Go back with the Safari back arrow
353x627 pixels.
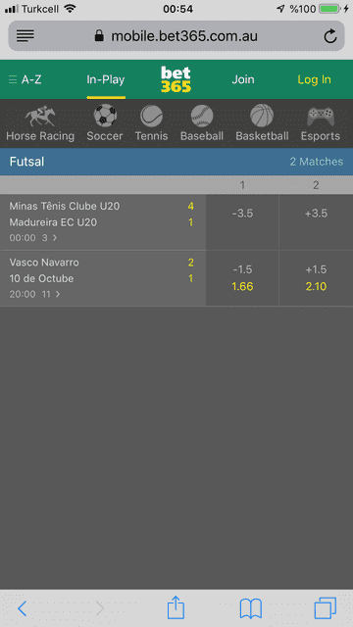click(x=22, y=608)
